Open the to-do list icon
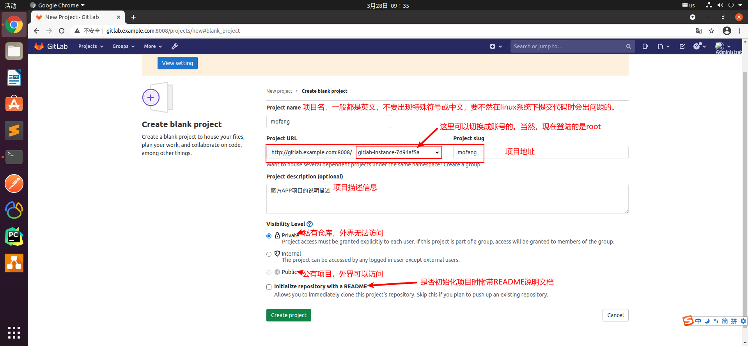Image resolution: width=748 pixels, height=346 pixels. pos(682,46)
